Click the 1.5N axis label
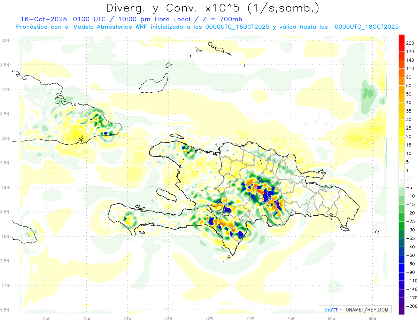 coord(5,65)
